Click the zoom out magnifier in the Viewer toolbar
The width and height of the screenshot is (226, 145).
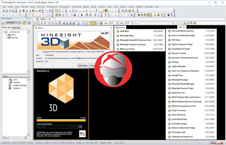click(45, 23)
